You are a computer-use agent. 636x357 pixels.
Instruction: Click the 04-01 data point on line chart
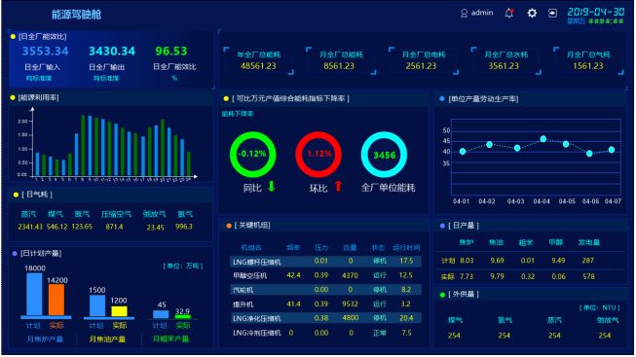click(463, 151)
